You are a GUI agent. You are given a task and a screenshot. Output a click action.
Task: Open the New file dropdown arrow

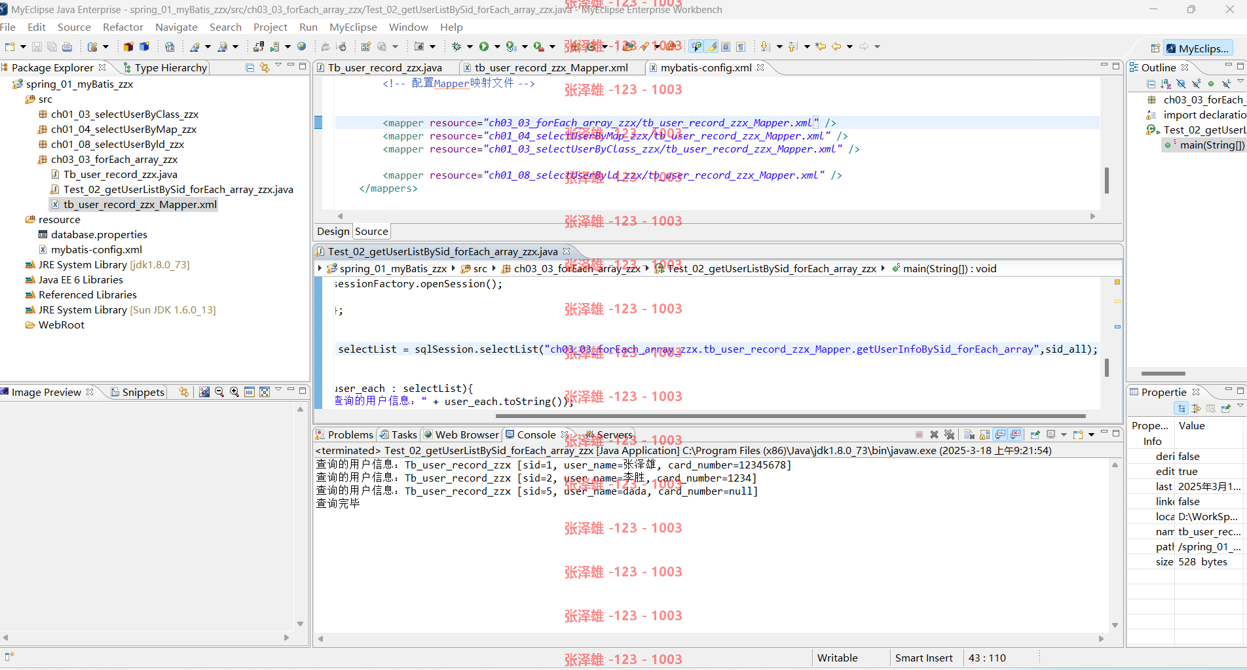(23, 46)
